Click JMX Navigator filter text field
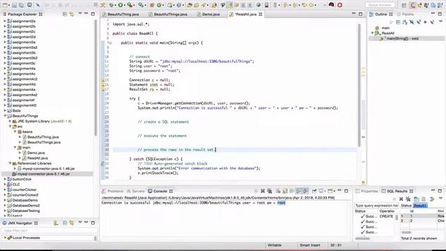Screen dimensions: 446x251 coord(49,231)
